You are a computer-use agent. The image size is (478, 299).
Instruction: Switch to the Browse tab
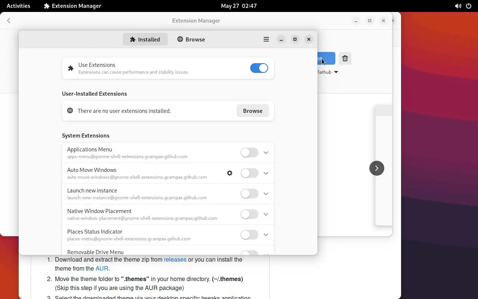tap(191, 39)
